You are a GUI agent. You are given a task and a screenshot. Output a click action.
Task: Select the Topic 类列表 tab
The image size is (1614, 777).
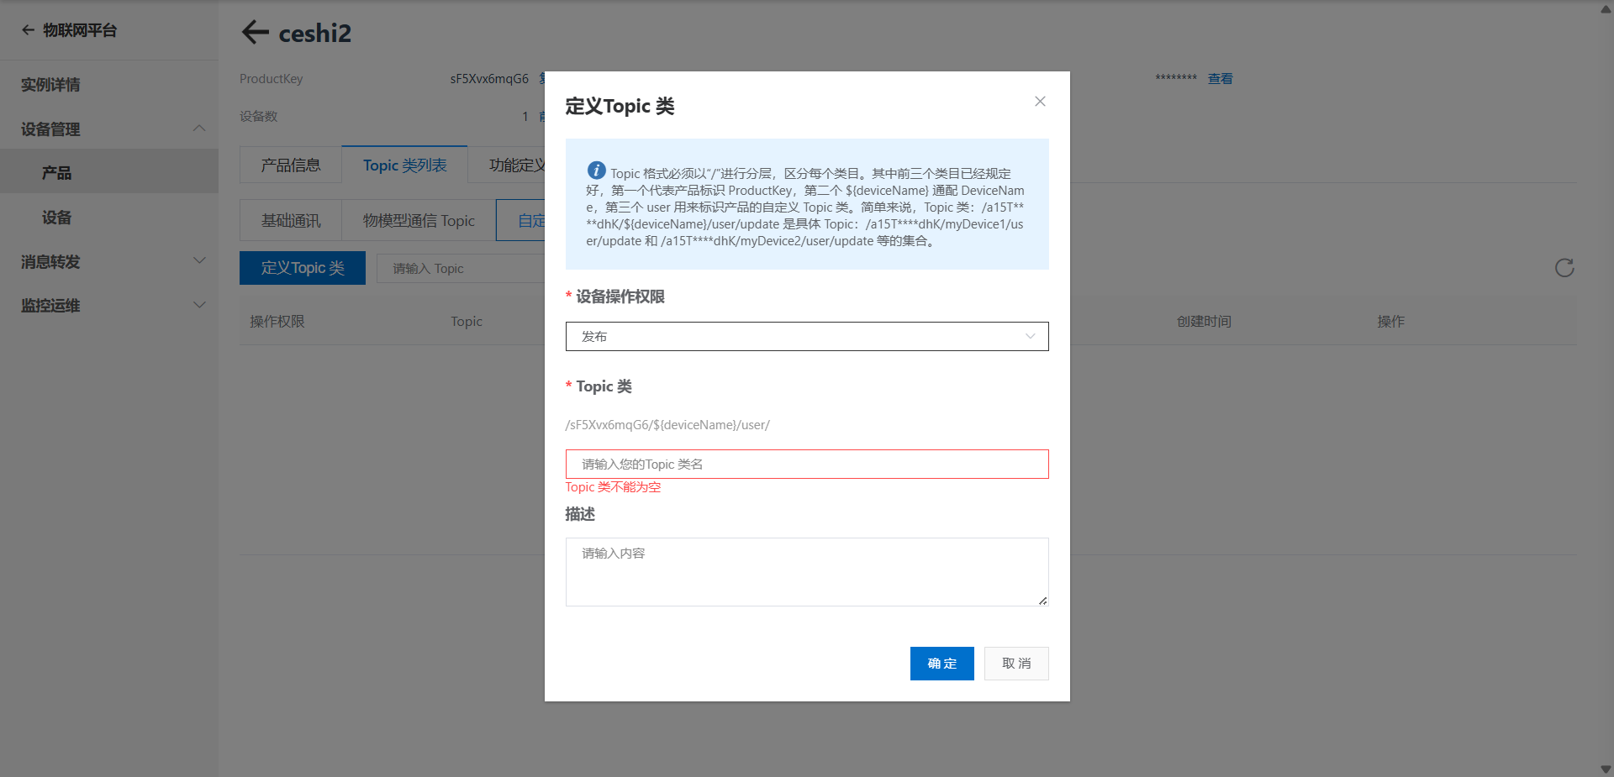[404, 165]
